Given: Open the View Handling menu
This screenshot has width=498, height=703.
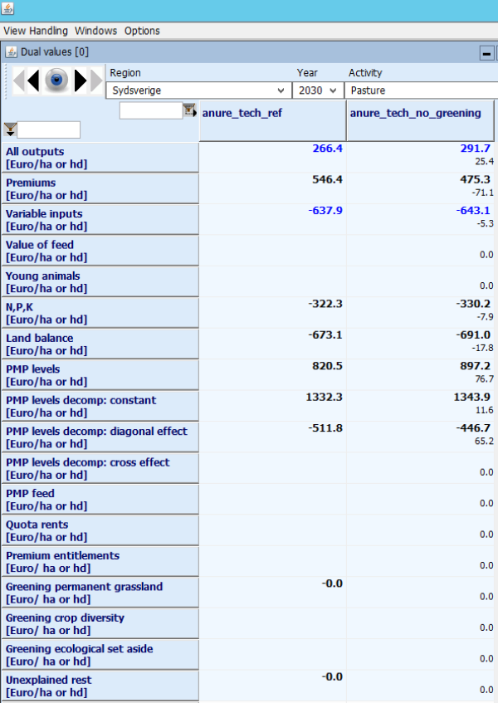Looking at the screenshot, I should (36, 31).
